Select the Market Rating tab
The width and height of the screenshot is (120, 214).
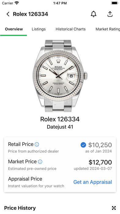pos(108,29)
